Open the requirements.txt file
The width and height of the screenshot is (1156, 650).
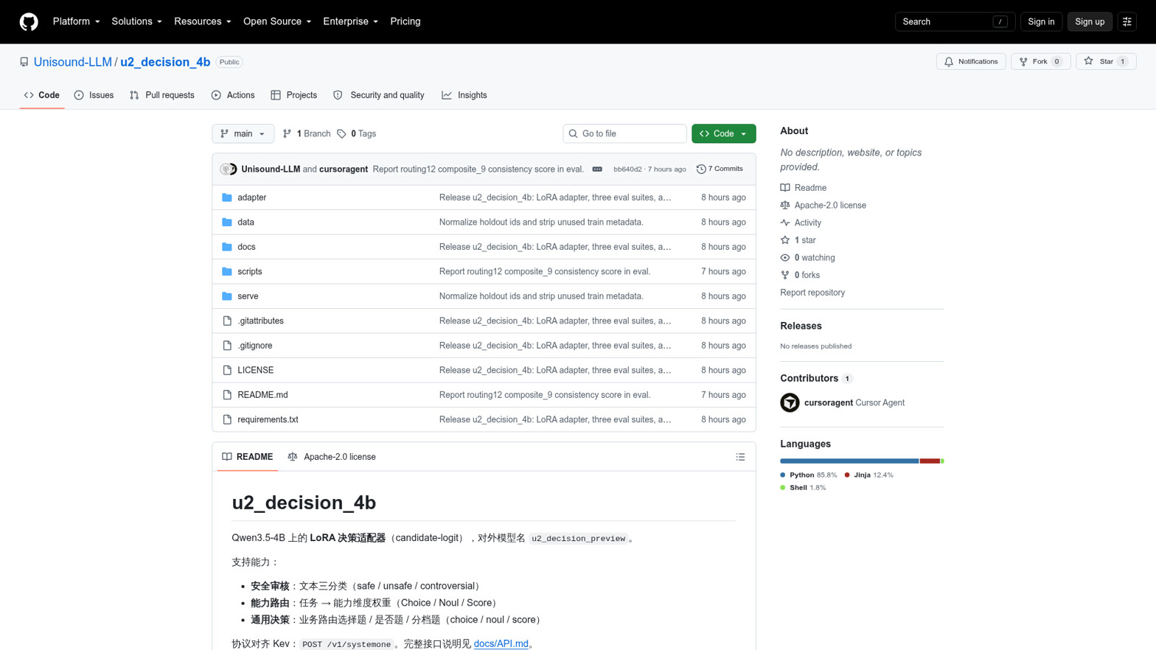tap(268, 419)
